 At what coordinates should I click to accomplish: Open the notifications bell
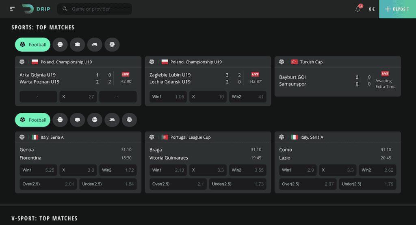click(357, 9)
